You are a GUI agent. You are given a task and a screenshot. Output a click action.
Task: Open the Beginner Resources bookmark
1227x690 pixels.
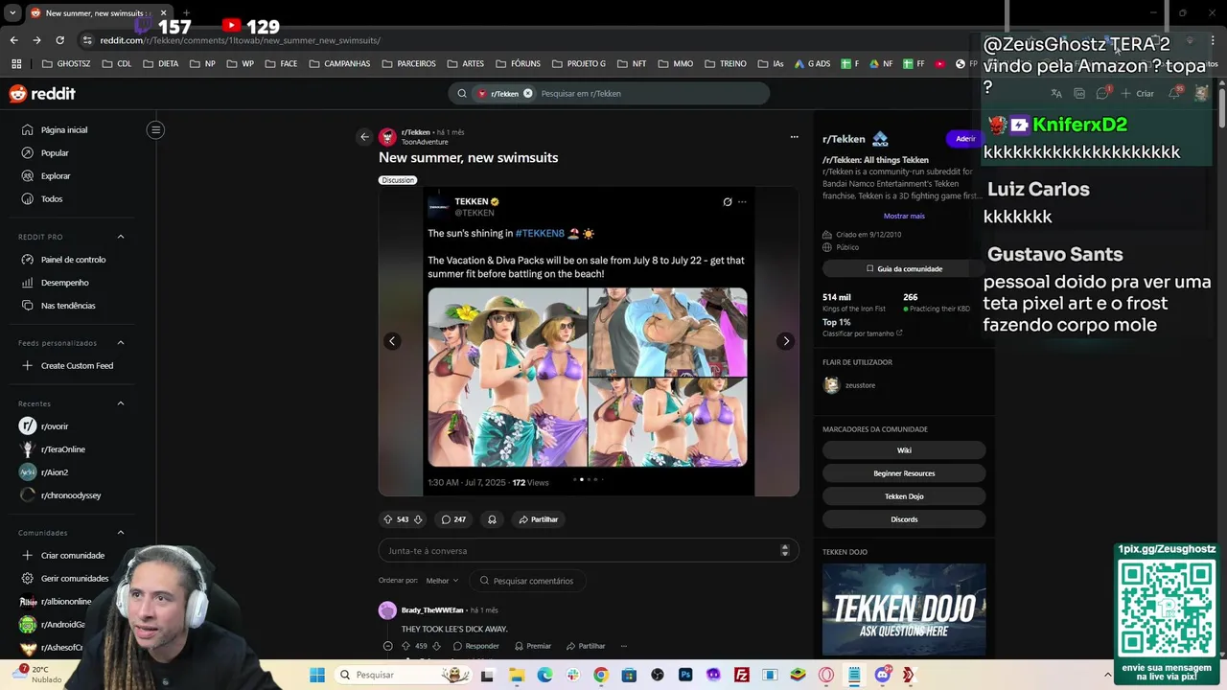point(904,473)
